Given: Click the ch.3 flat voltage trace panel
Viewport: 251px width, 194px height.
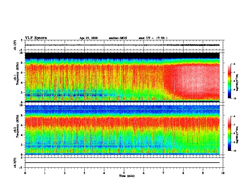Looking at the screenshot, I should click(124, 163).
